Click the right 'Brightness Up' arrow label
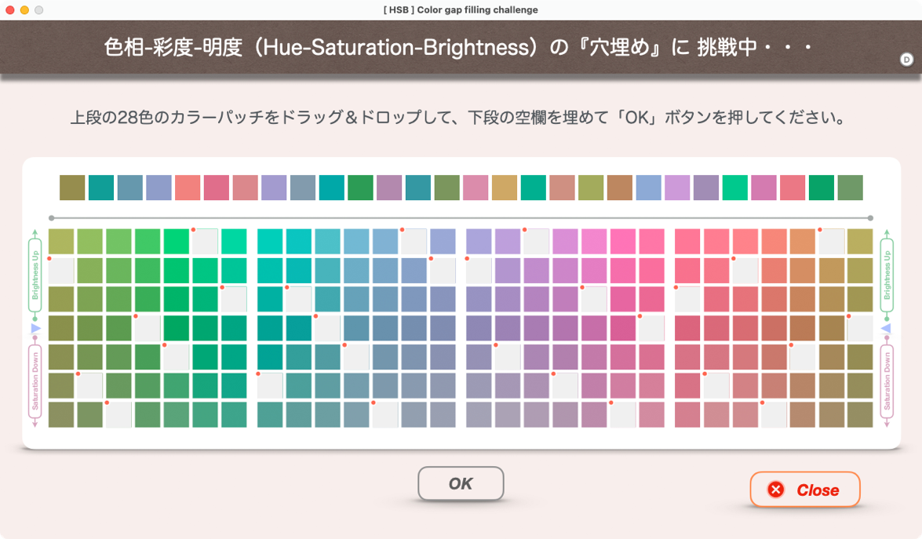This screenshot has height=539, width=922. (x=887, y=276)
